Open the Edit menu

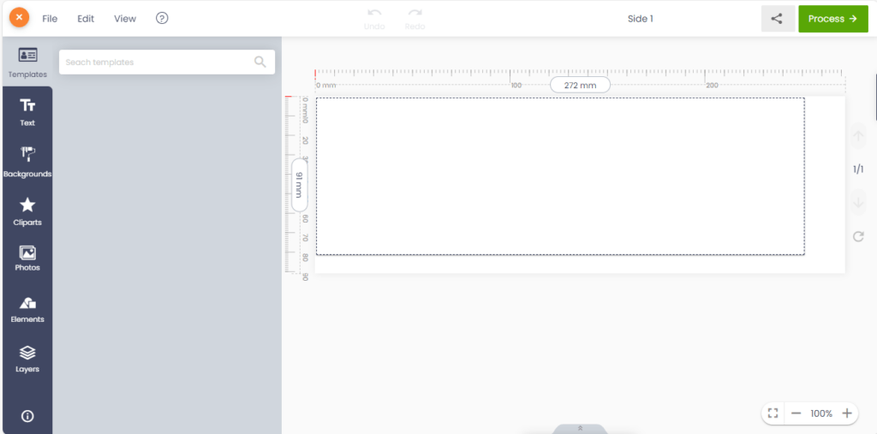tap(86, 19)
